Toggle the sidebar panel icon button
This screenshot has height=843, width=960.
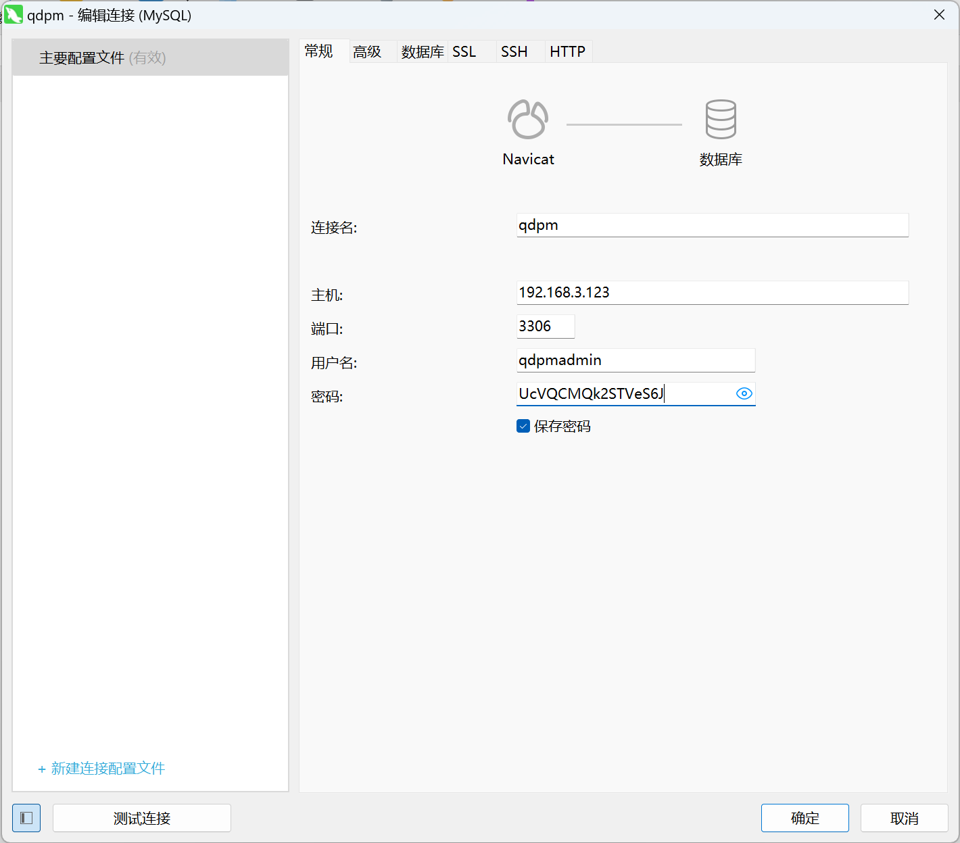click(26, 818)
